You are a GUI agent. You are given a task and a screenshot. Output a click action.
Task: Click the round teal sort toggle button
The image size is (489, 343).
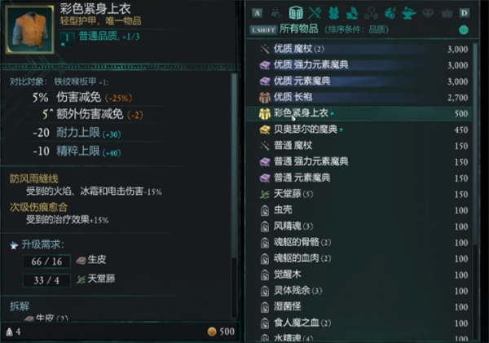coord(464,30)
